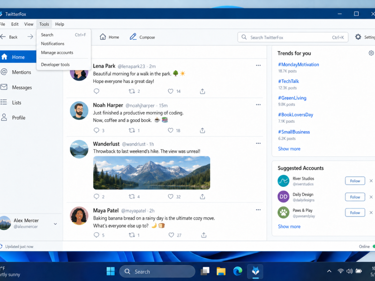Screen dimensions: 375x281
Task: Reply to Wanderlust's hike post
Action: (x=97, y=196)
